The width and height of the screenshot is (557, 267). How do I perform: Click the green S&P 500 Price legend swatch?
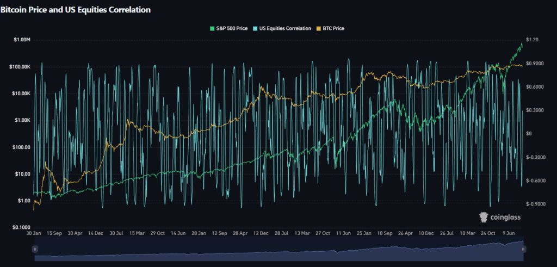coord(213,28)
